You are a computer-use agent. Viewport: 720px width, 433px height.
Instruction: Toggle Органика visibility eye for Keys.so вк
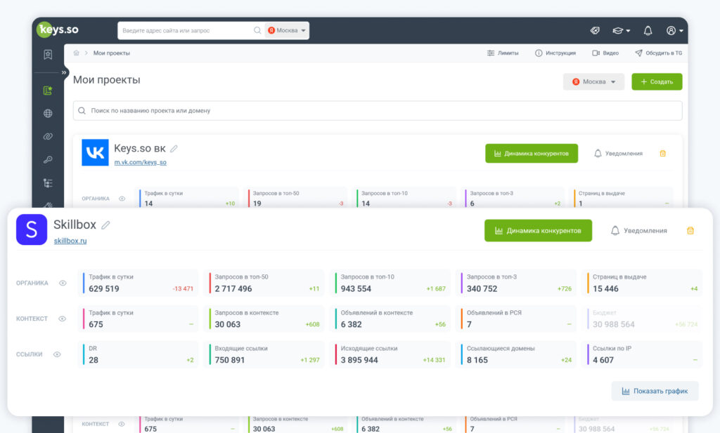click(122, 199)
